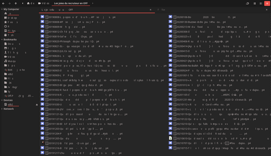Select the highlighted red compact view button

[x=267, y=3]
